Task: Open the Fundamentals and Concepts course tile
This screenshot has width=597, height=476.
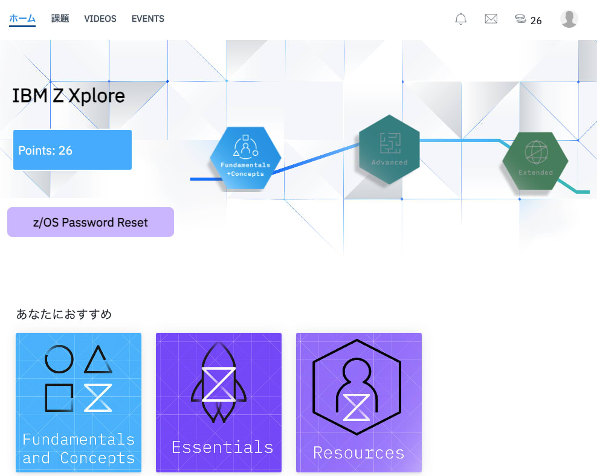Action: click(x=78, y=402)
